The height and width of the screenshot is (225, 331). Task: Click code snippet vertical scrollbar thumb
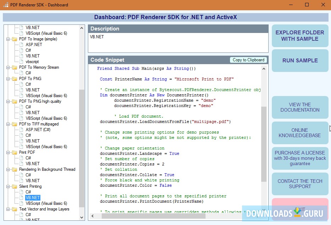pos(264,144)
